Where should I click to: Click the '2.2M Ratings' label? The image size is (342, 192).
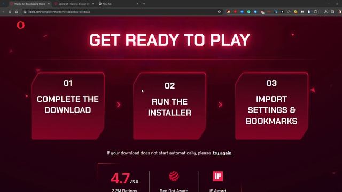pyautogui.click(x=125, y=190)
